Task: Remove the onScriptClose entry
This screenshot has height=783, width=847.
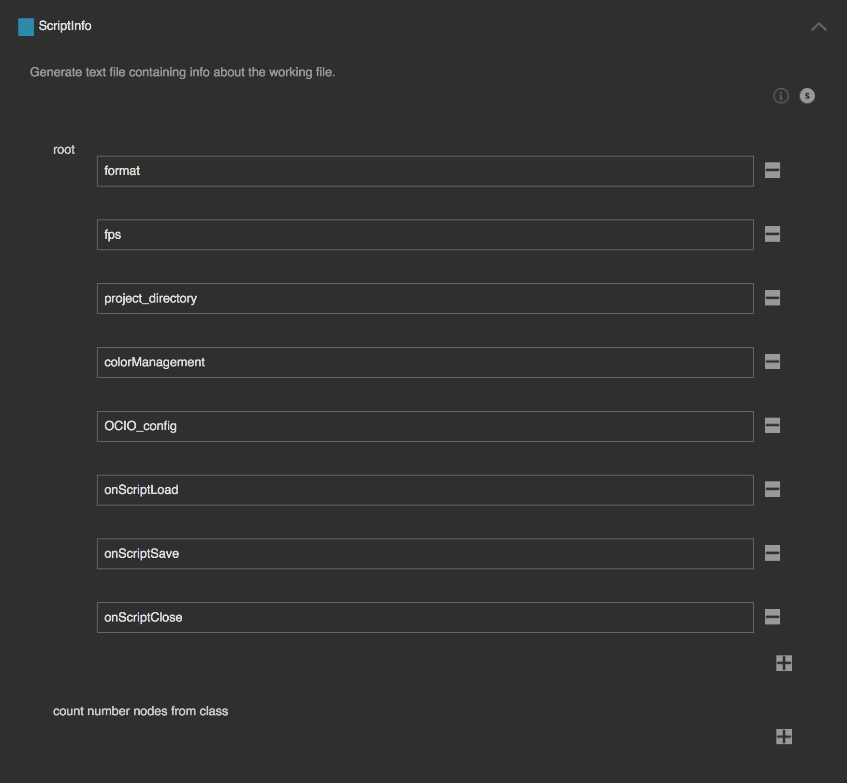Action: pyautogui.click(x=772, y=617)
